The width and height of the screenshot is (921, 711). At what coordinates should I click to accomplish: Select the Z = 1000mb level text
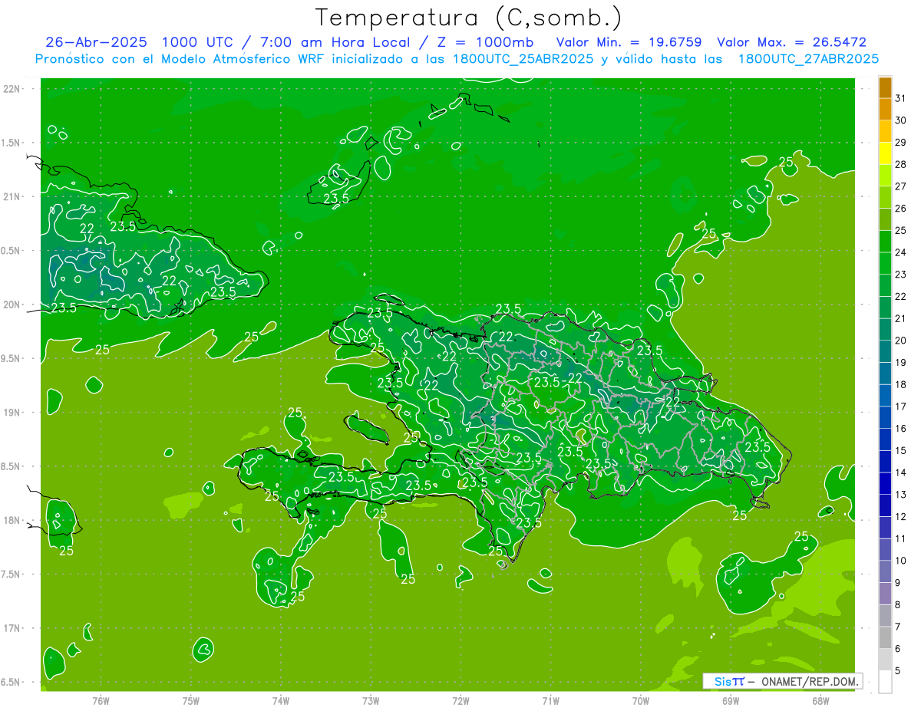(485, 42)
